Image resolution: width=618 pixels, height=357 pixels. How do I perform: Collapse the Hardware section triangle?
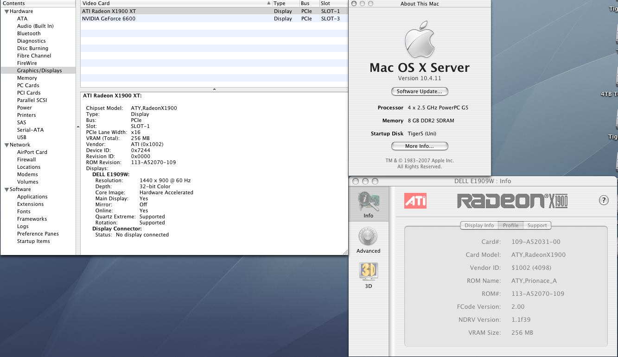6,12
